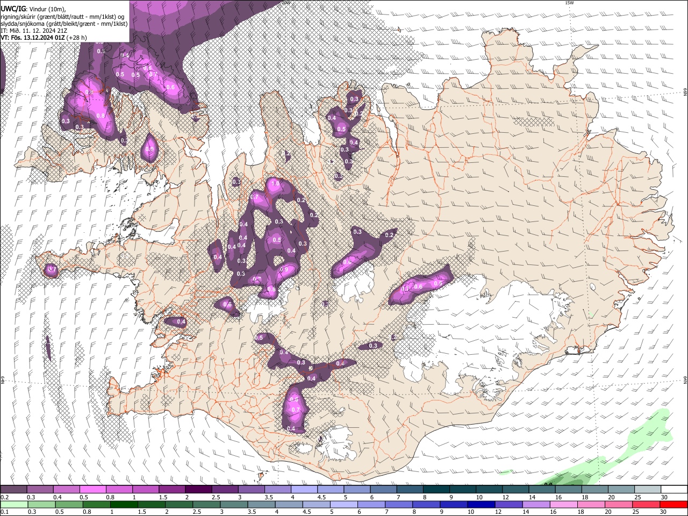The height and width of the screenshot is (516, 688).
Task: Select the lavender top-row swatch between 4 and 4.5
Action: coord(304,490)
